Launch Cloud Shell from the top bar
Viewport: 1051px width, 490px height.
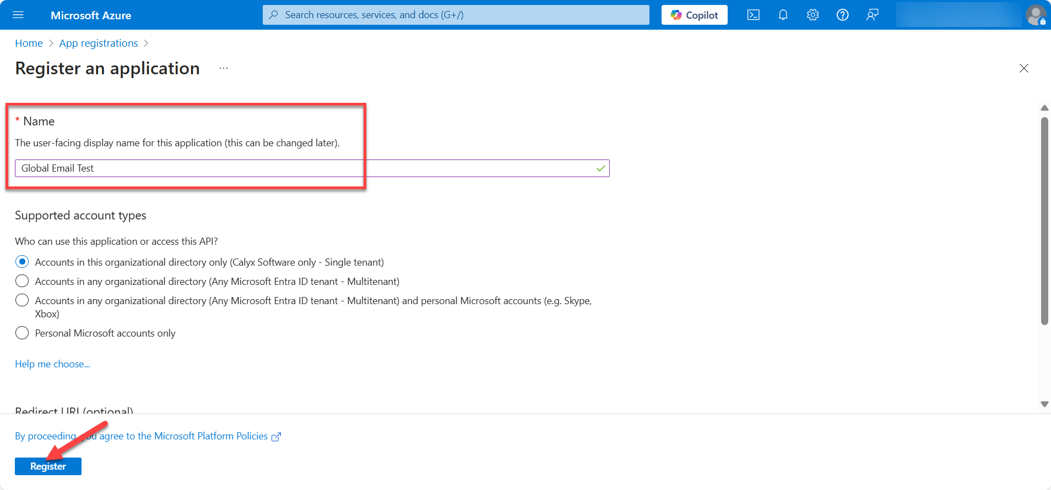(x=753, y=15)
